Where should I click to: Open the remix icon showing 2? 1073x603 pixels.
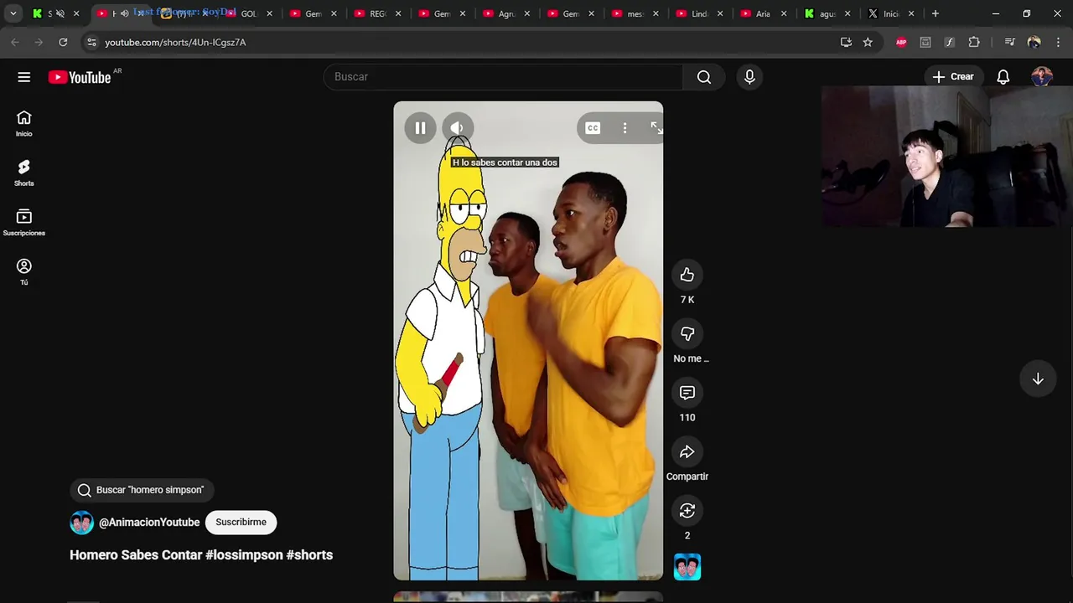[x=687, y=511]
